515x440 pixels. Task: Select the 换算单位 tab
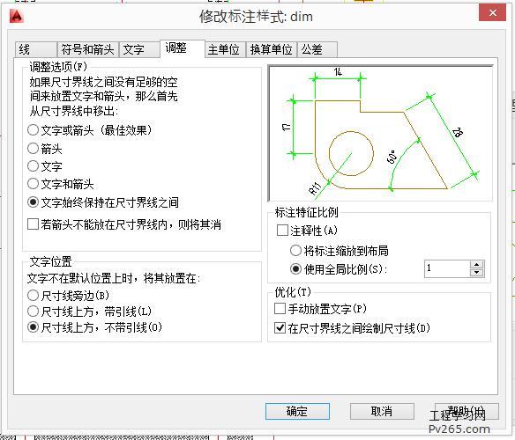(272, 50)
